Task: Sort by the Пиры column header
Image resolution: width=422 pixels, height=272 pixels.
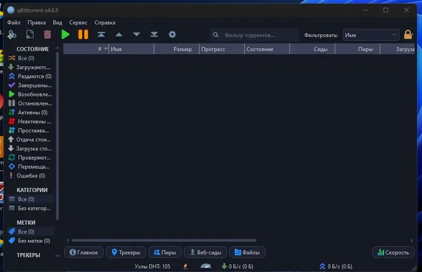Action: point(358,49)
